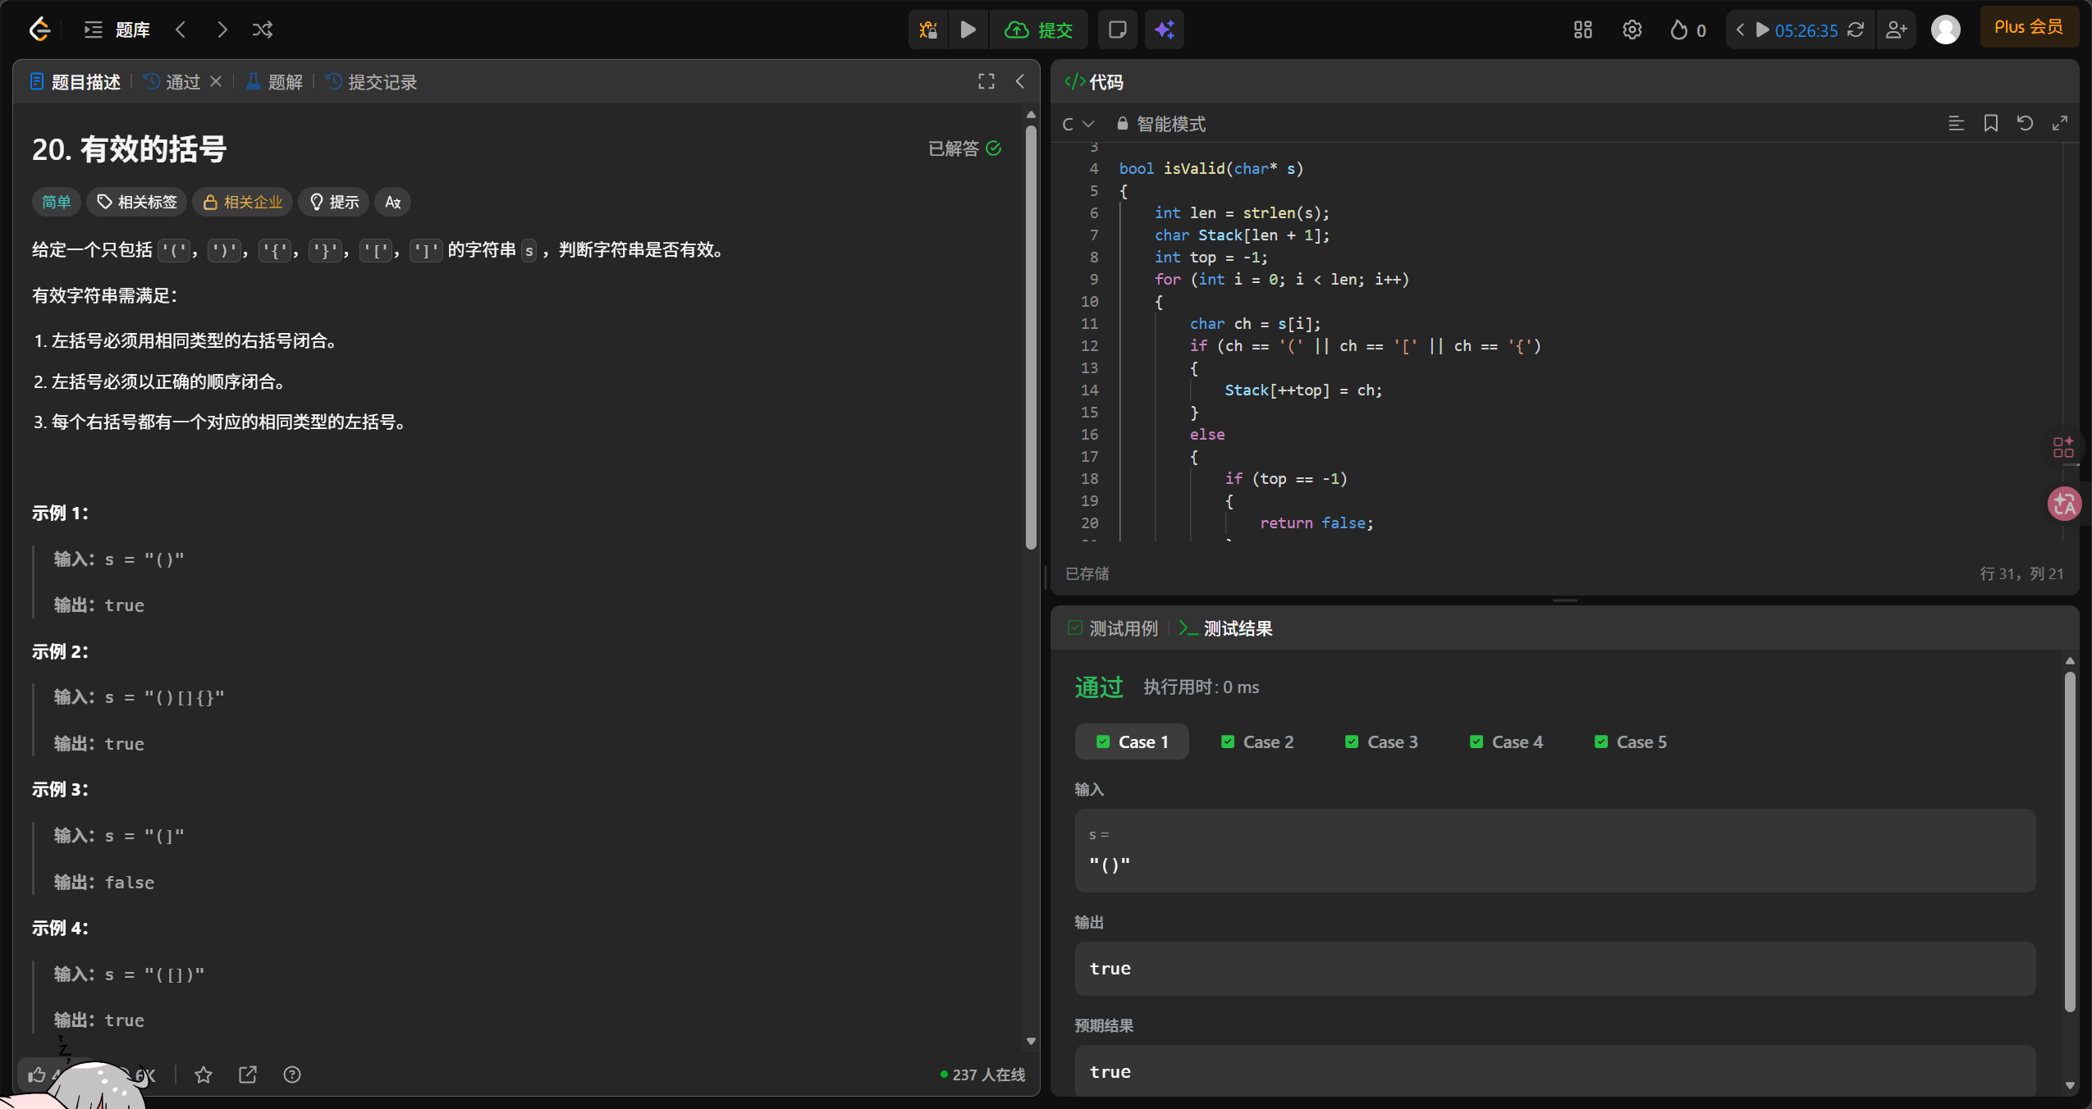Collapse the description panel with chevron

tap(1020, 81)
